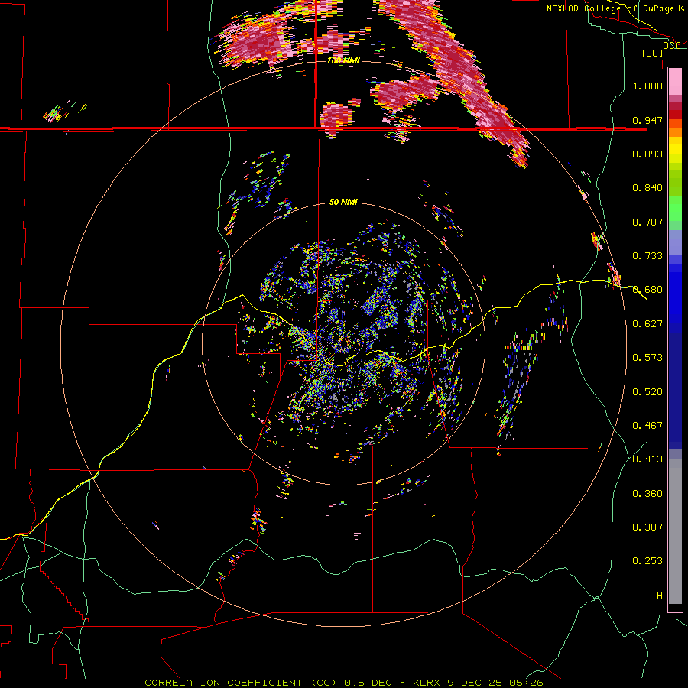
Task: Click the 50 NMI range ring label
Action: (343, 202)
